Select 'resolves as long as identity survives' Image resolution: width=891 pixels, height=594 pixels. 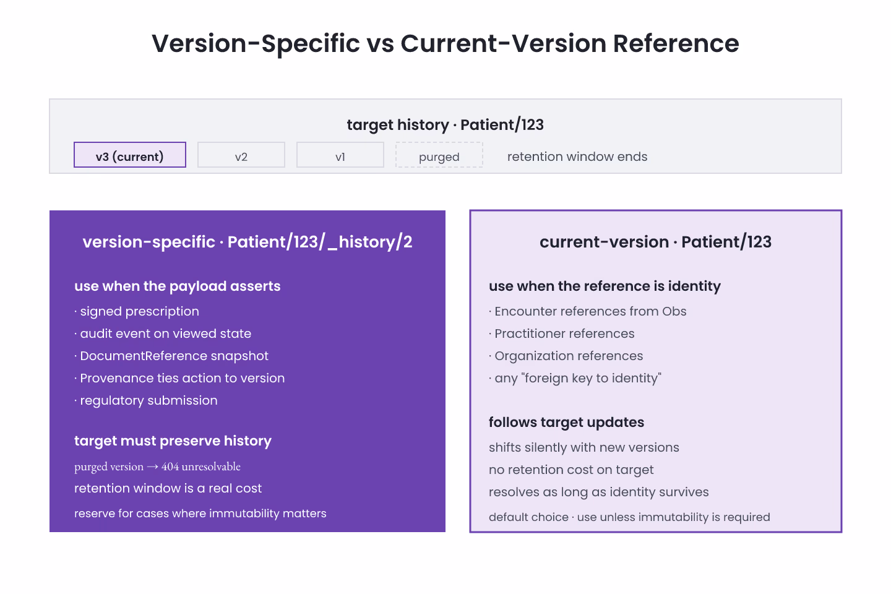point(599,492)
